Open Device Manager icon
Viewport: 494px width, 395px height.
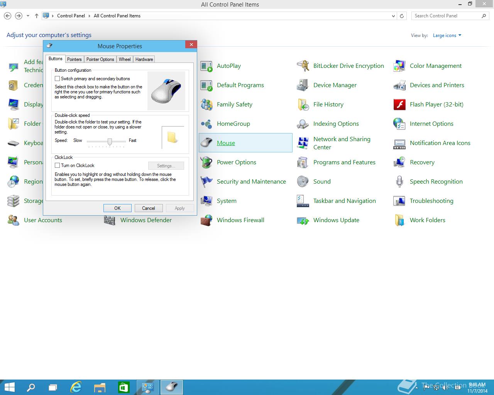(x=303, y=85)
